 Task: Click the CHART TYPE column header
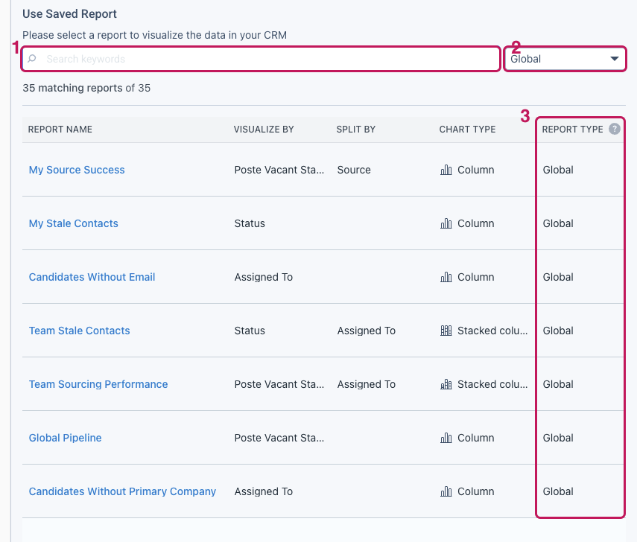(467, 129)
